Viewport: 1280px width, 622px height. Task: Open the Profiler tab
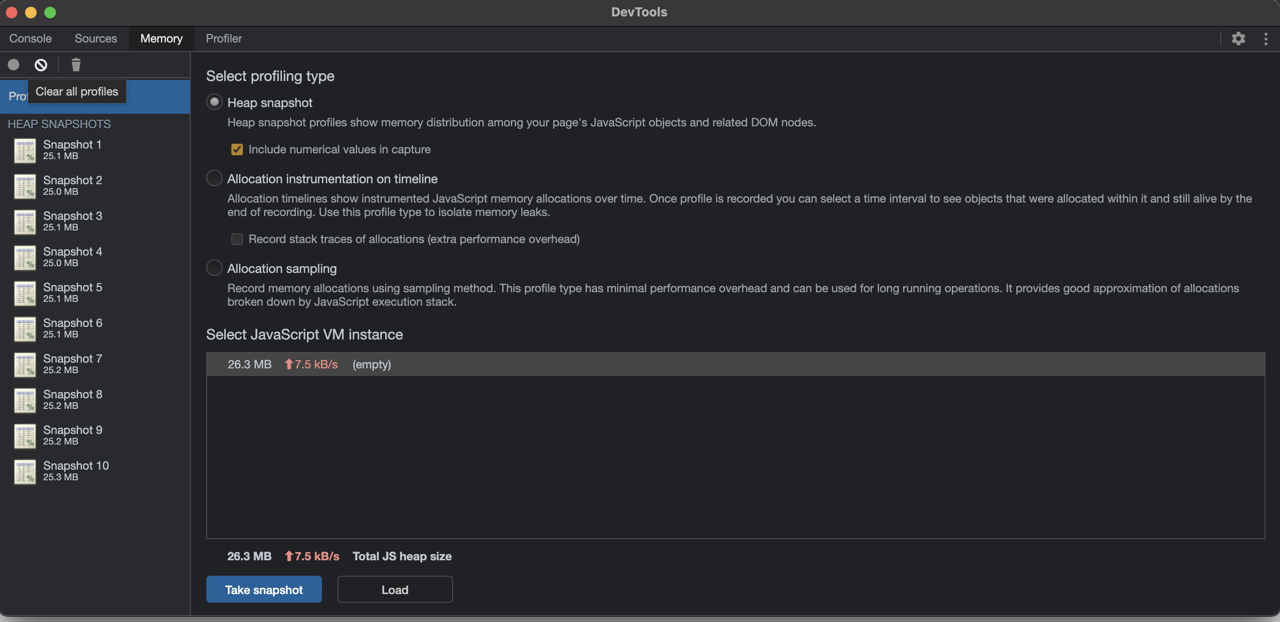pos(224,38)
